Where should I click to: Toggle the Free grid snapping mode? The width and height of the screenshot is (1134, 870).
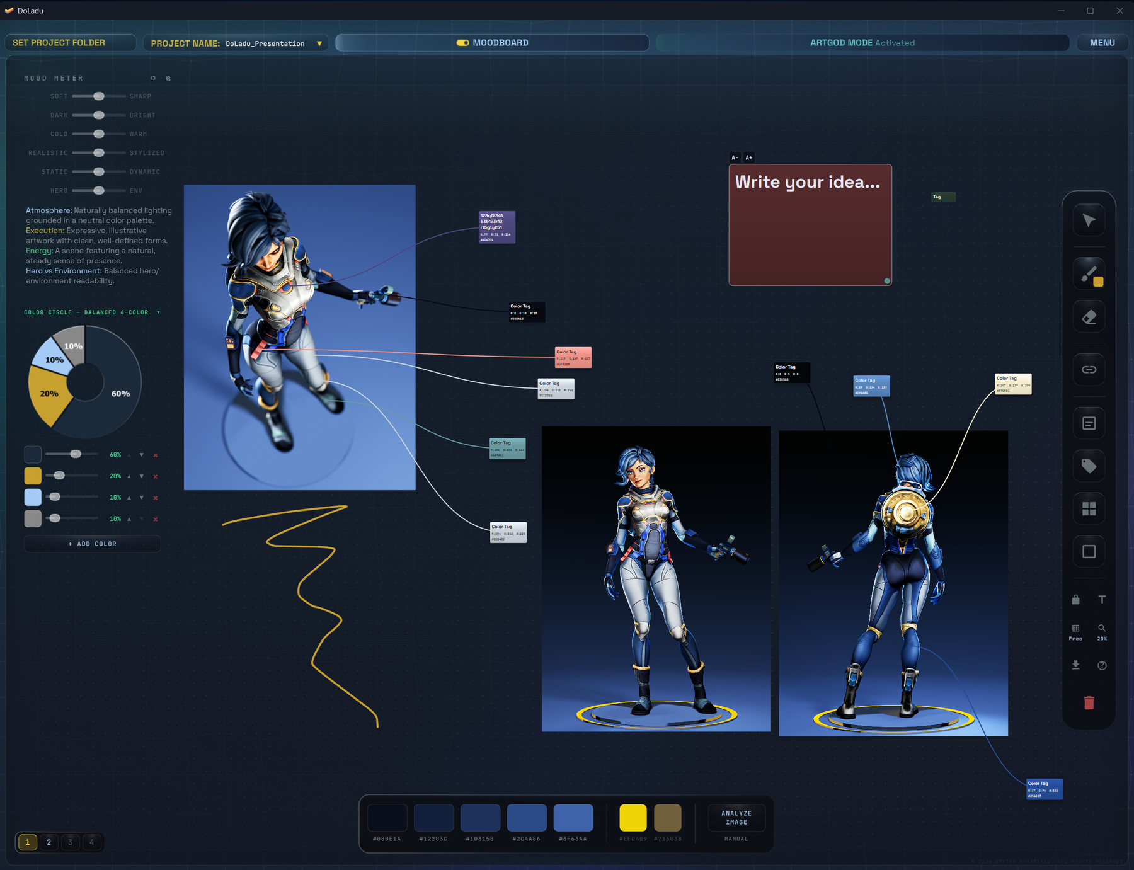(x=1075, y=632)
